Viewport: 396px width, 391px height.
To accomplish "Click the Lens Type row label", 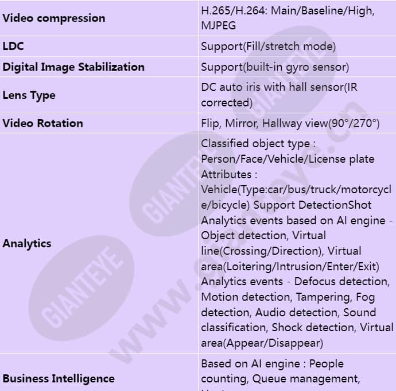I will coord(29,95).
